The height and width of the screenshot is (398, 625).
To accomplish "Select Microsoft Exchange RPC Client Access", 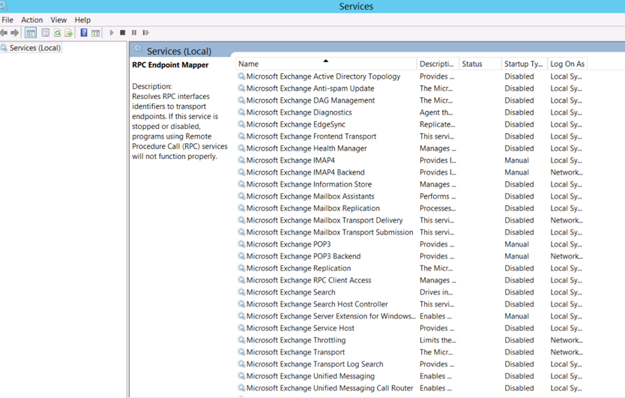I will [x=309, y=280].
